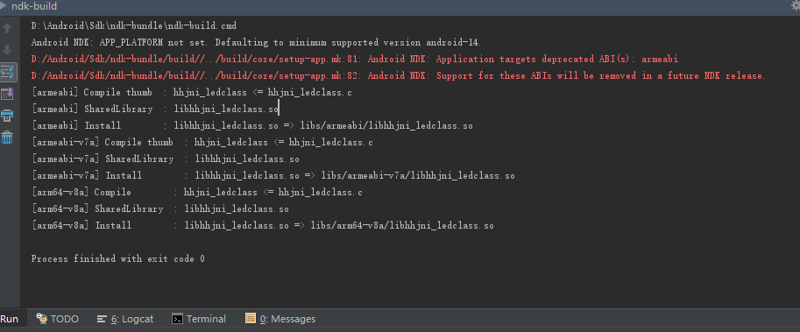This screenshot has height=332, width=800.
Task: Clear console with the trash icon
Action: 7,138
